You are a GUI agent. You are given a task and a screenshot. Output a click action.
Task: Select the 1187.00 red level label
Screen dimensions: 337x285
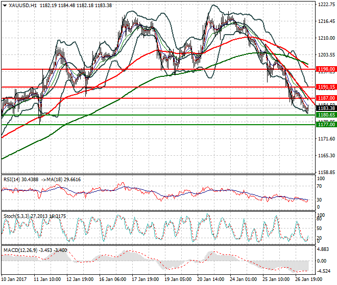coord(326,98)
